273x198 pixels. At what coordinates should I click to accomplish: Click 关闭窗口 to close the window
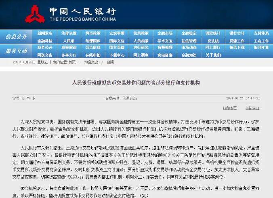tap(252, 108)
